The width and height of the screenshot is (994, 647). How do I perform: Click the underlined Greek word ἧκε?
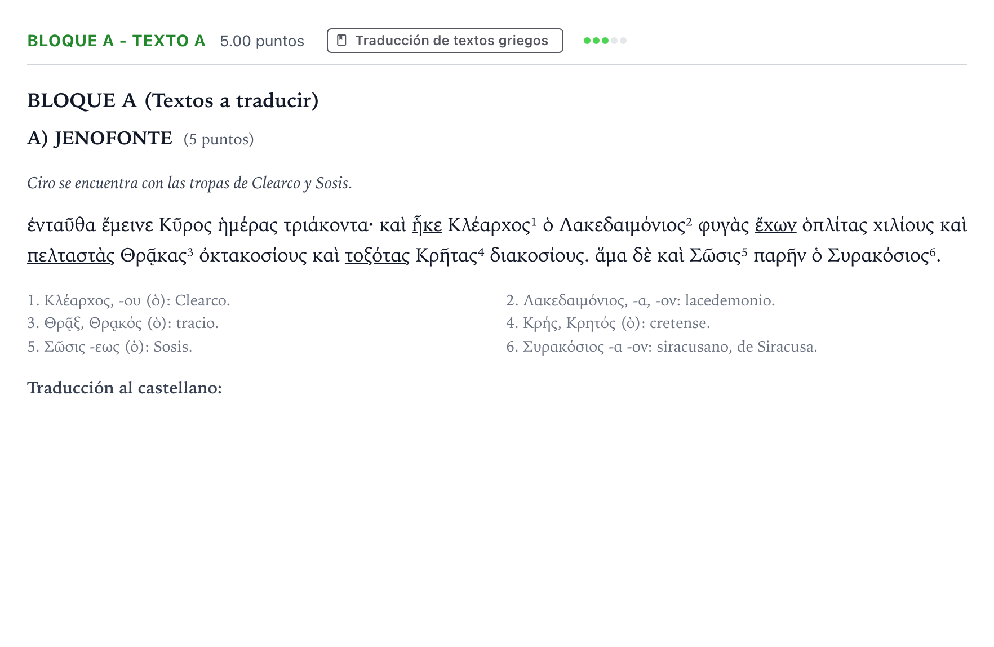[427, 225]
